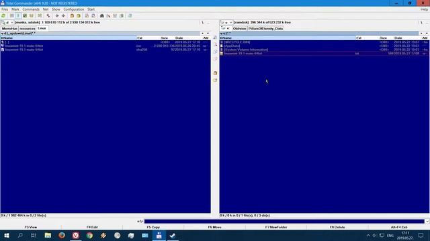The height and width of the screenshot is (241, 430).
Task: Go forward to next directory arrow
Action: pos(63,16)
